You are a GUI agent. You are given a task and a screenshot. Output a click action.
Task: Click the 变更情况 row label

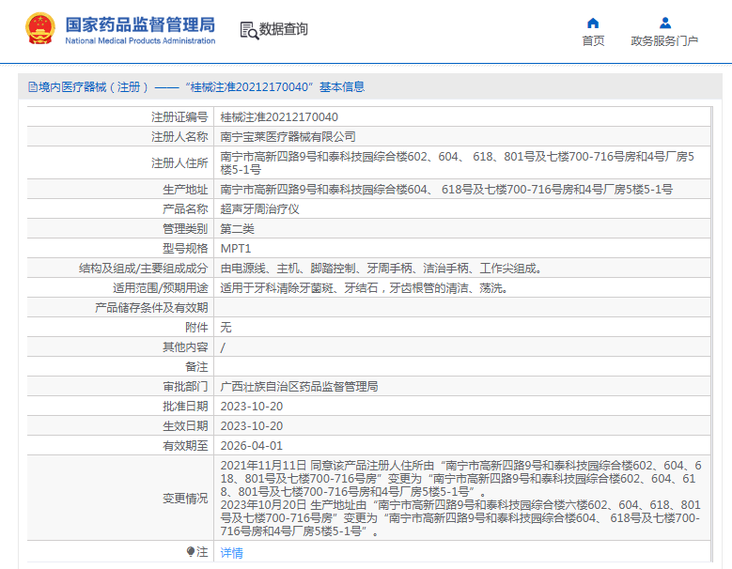pos(185,499)
